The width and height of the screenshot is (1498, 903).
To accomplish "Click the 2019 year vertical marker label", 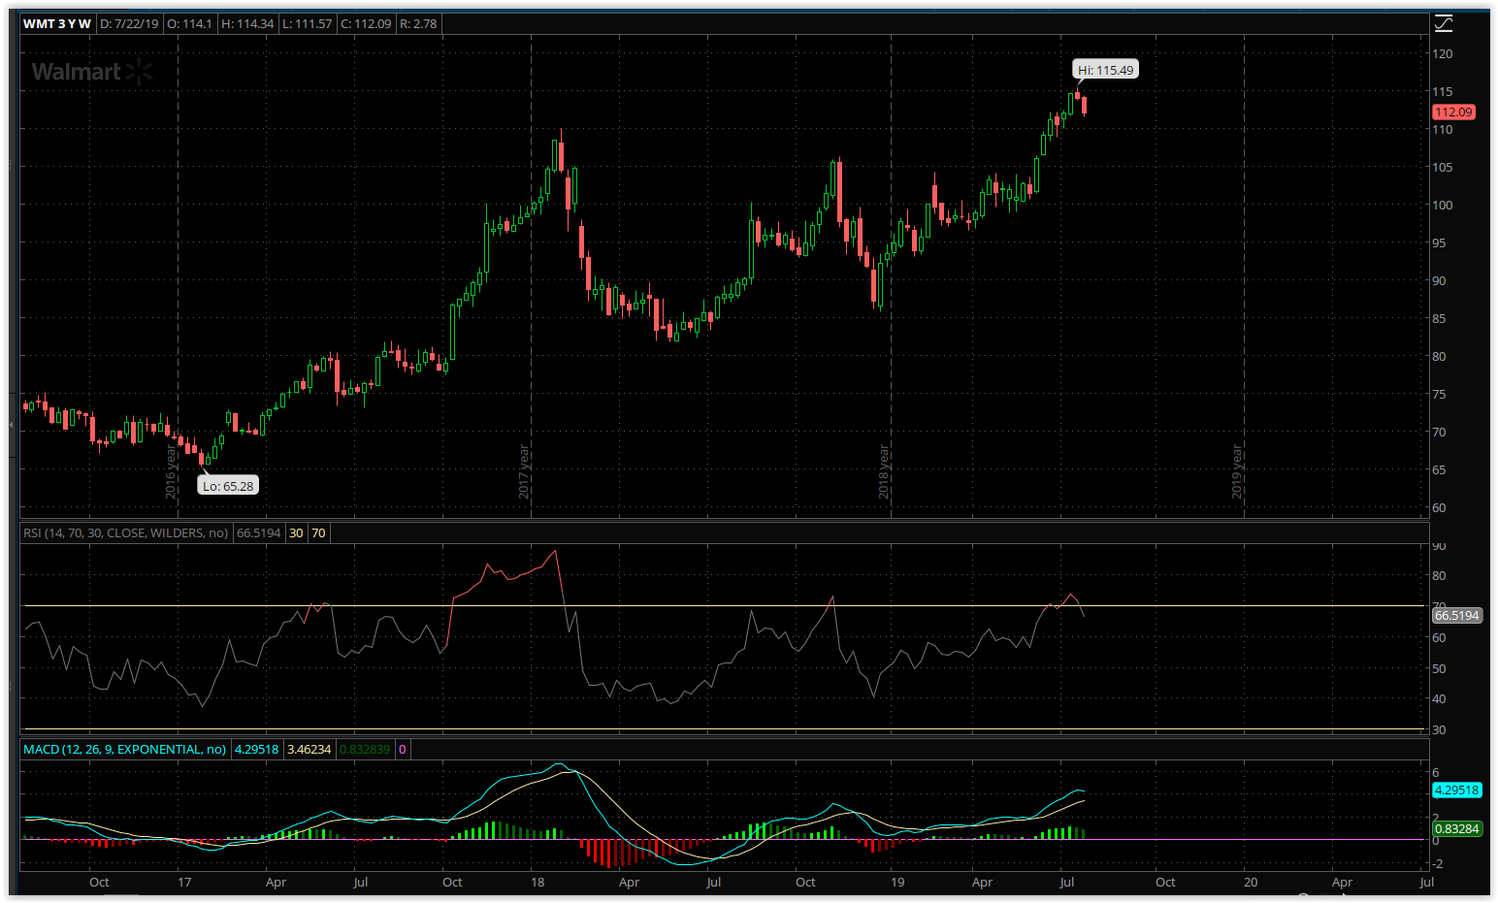I will coord(1237,471).
